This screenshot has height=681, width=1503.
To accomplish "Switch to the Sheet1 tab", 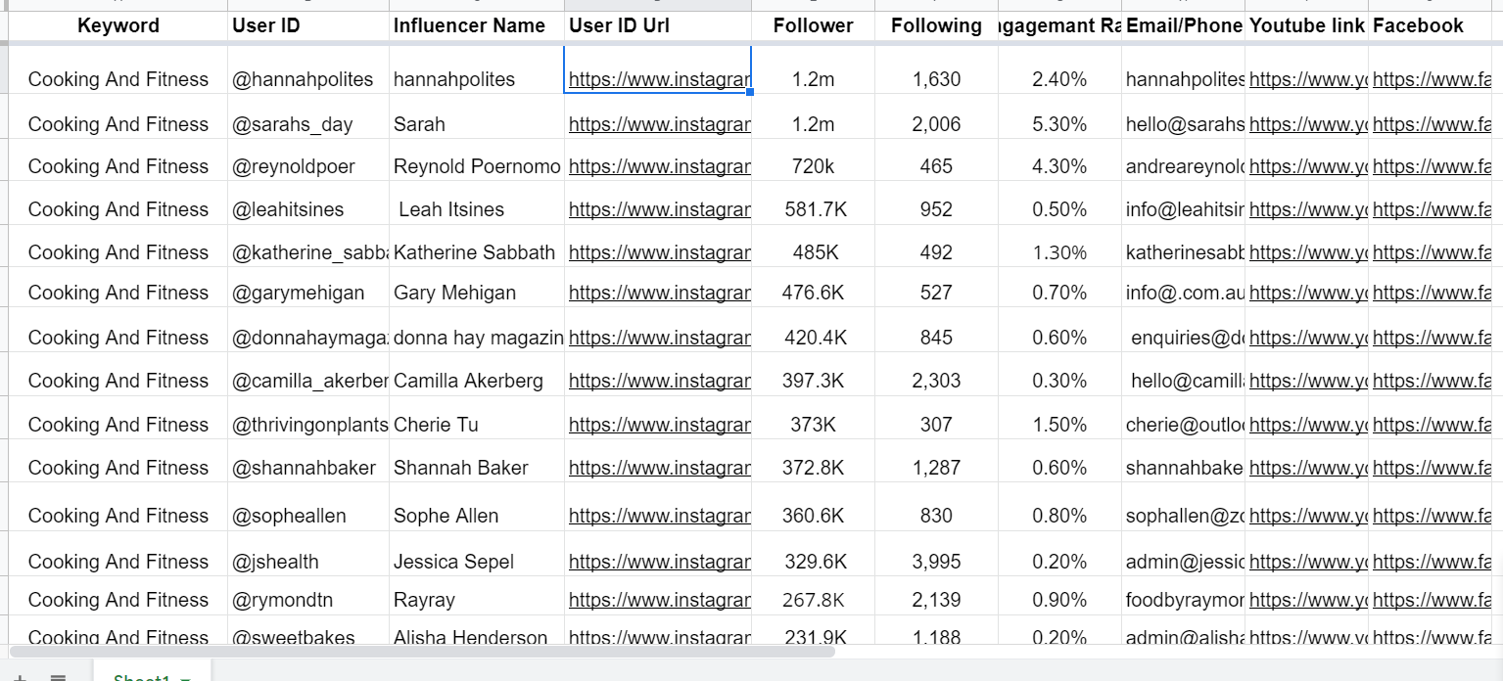I will pyautogui.click(x=142, y=677).
